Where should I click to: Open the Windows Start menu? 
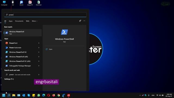[4, 95]
